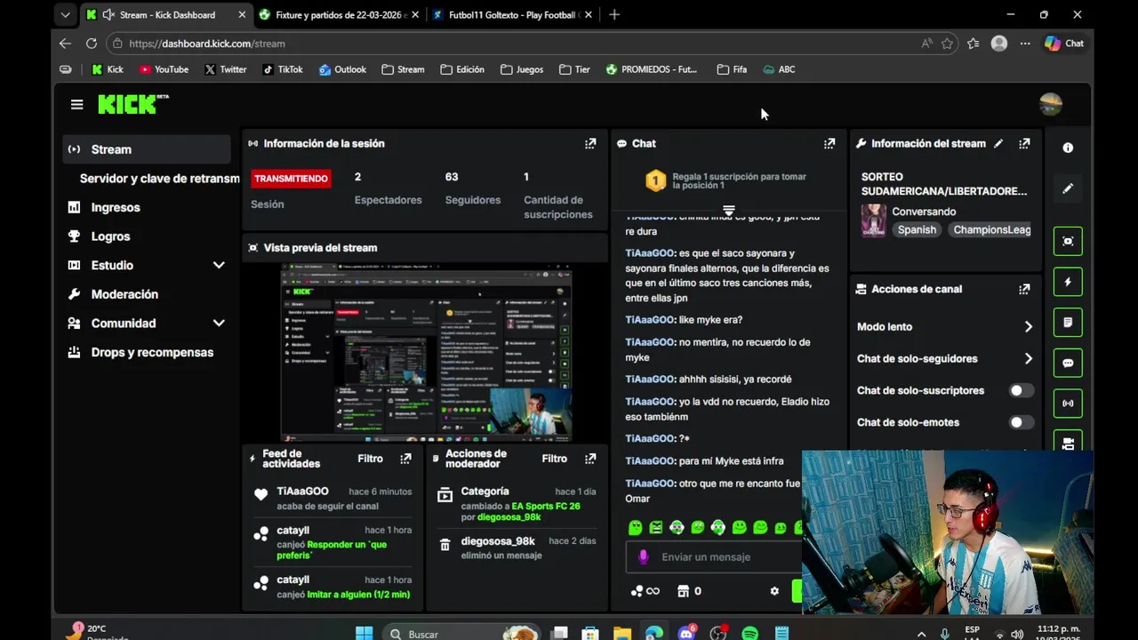Expand Chat de solo-seguidores options
The height and width of the screenshot is (640, 1138).
click(1028, 359)
